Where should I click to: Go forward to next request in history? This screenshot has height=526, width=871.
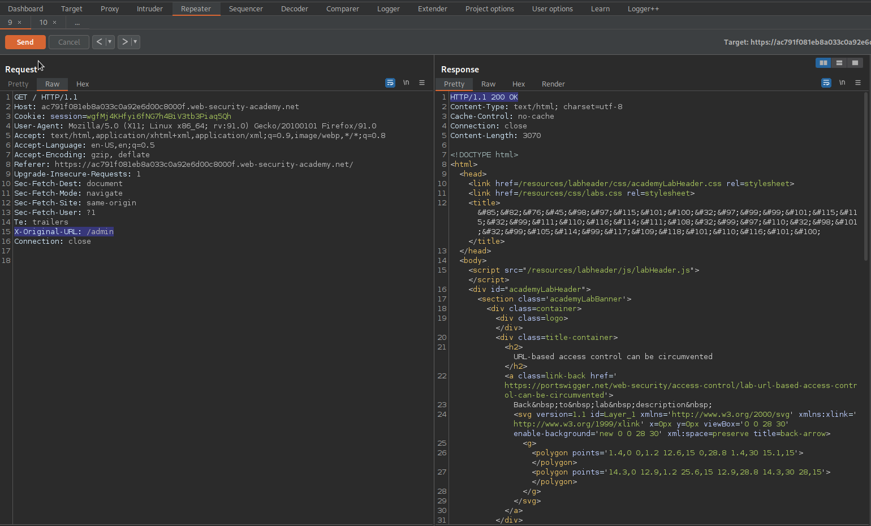pyautogui.click(x=124, y=42)
